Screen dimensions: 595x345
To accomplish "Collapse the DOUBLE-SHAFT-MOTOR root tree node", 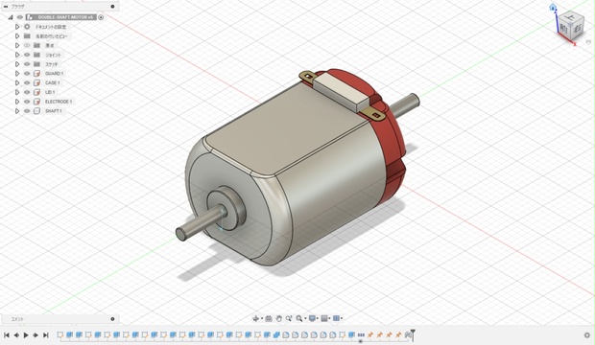I will pyautogui.click(x=11, y=17).
